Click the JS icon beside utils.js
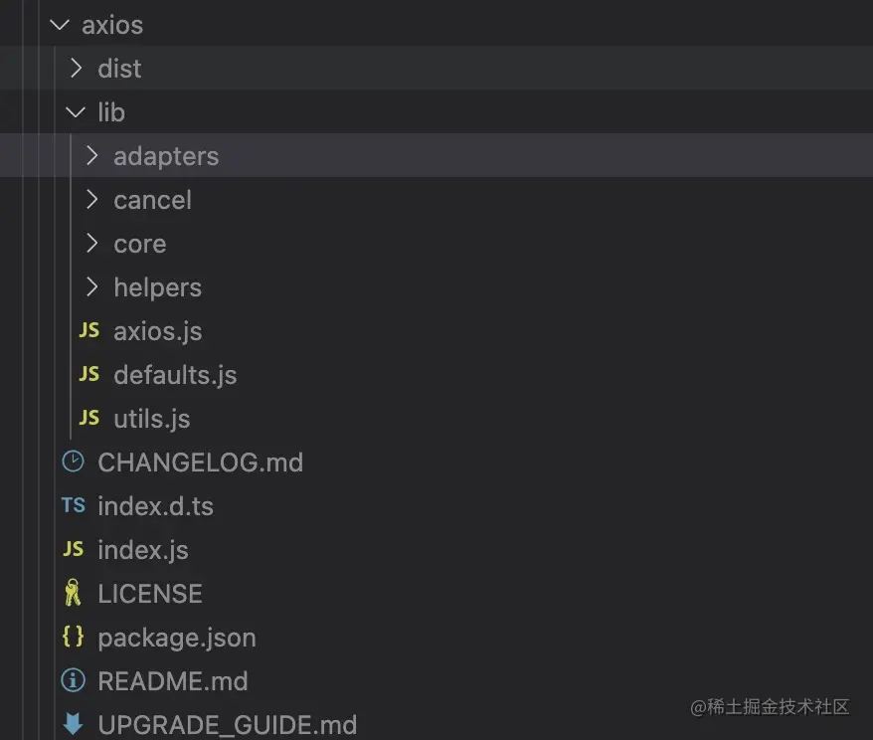This screenshot has height=740, width=873. pos(89,418)
